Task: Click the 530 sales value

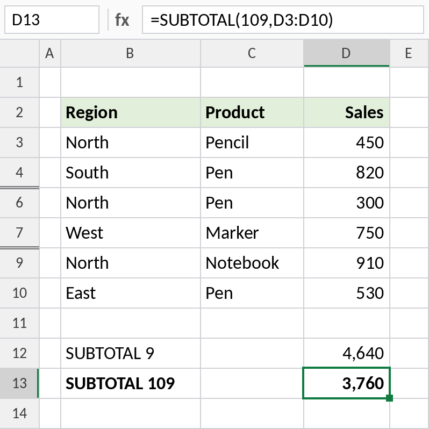Action: [x=347, y=293]
